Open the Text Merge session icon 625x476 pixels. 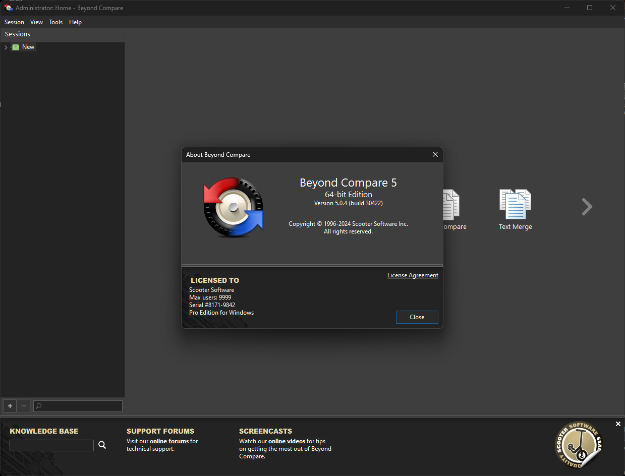pyautogui.click(x=515, y=210)
